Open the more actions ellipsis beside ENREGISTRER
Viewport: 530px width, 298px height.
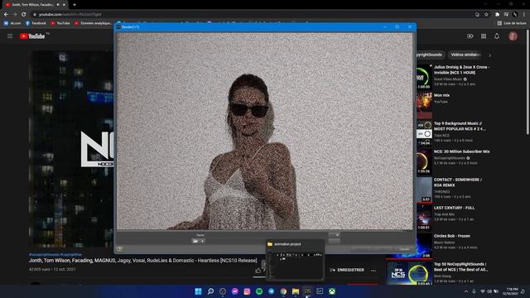pyautogui.click(x=373, y=271)
